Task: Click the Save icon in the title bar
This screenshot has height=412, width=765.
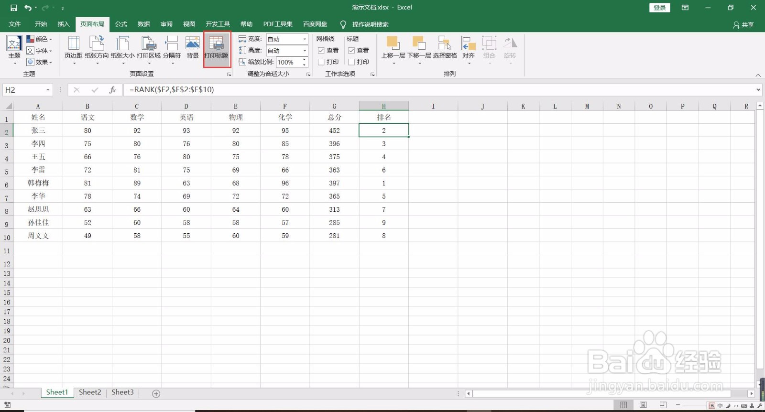Action: click(14, 8)
